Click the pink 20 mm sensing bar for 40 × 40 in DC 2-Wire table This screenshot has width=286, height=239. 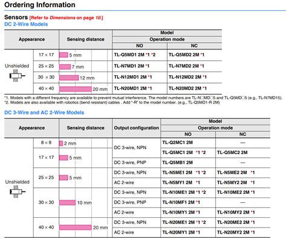pyautogui.click(x=75, y=89)
